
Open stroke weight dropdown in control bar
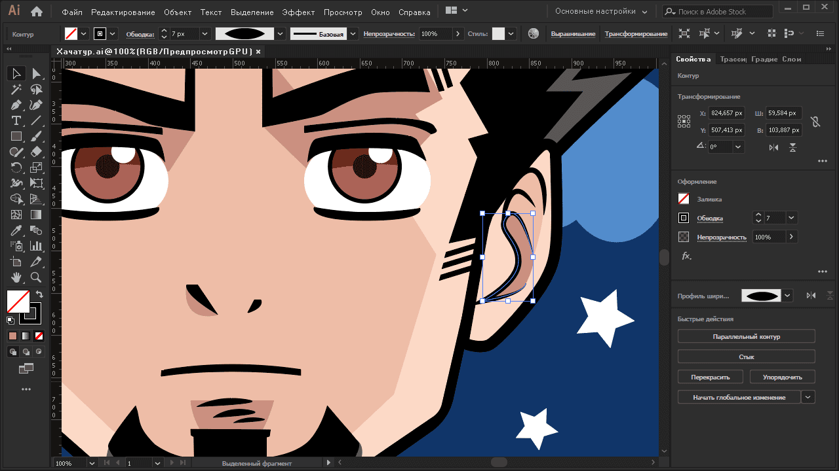tap(205, 33)
